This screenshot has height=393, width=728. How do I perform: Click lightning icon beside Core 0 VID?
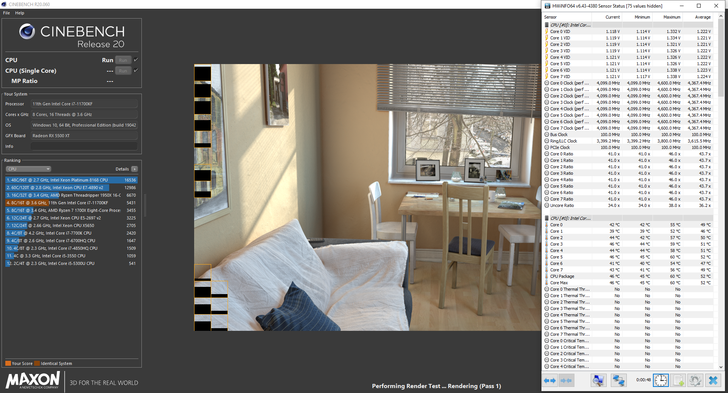pos(547,31)
